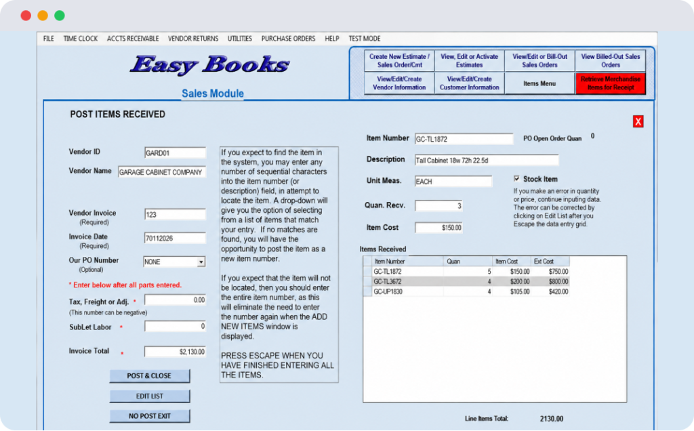The image size is (694, 431).
Task: Open the UTILITIES menu
Action: click(x=239, y=39)
